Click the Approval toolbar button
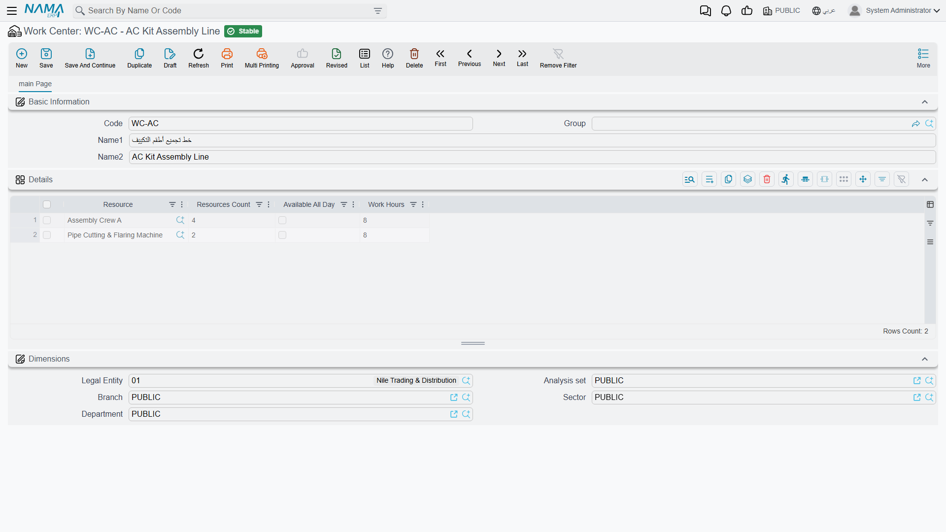946x532 pixels. click(x=303, y=58)
